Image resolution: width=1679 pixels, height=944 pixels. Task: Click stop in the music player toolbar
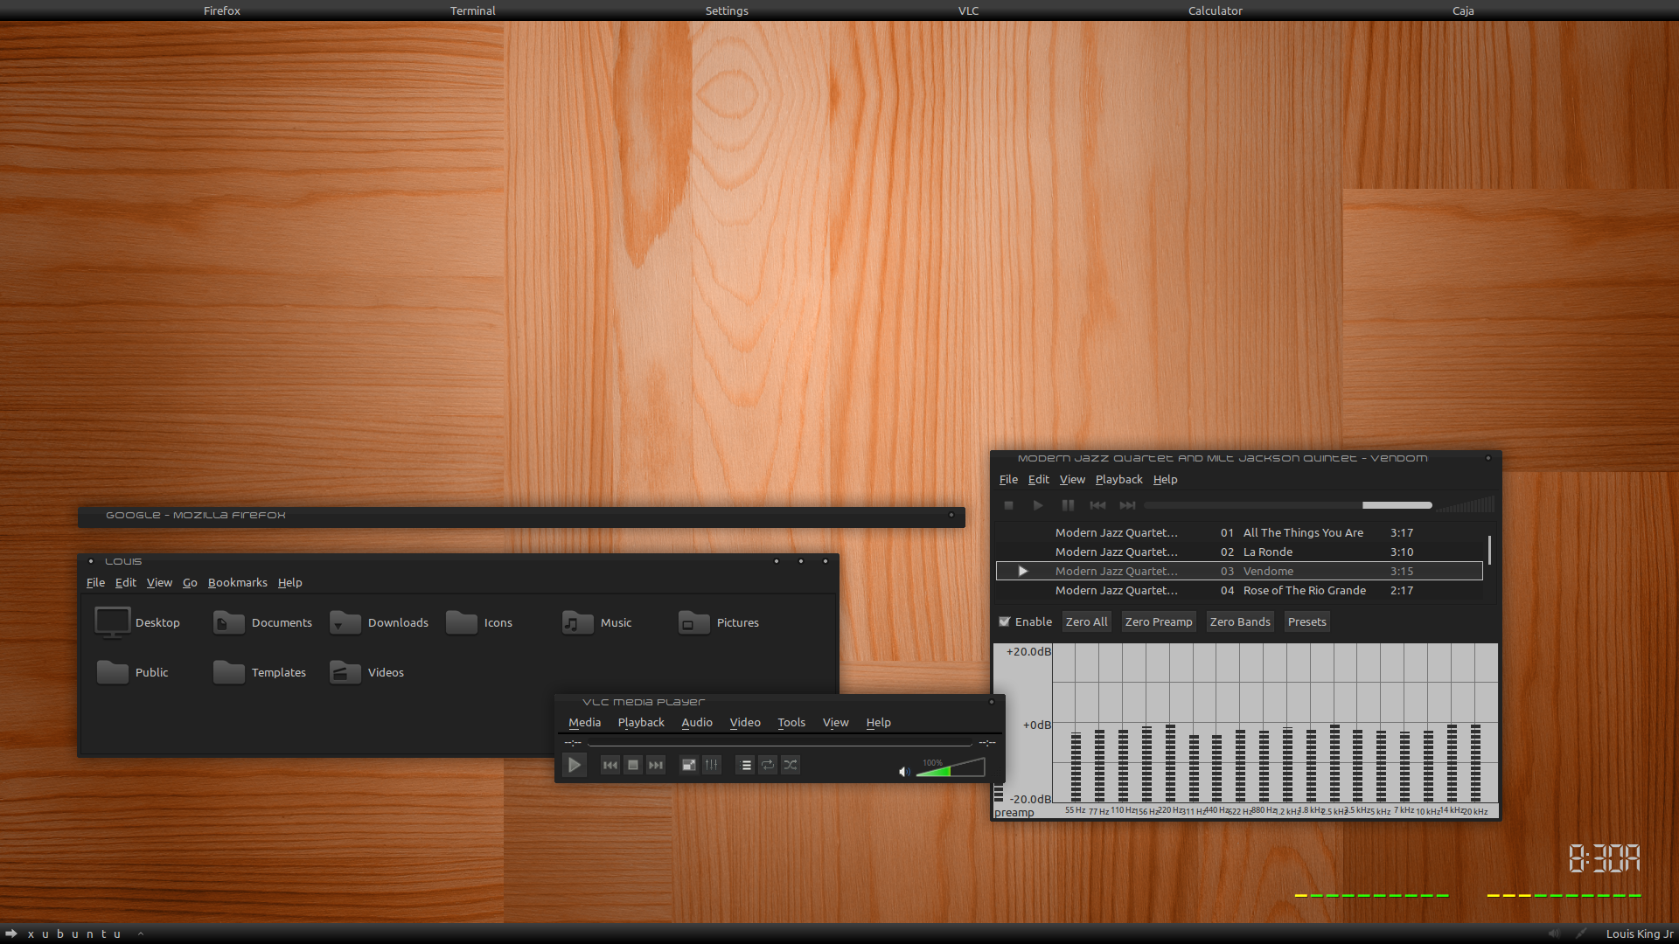(1008, 505)
